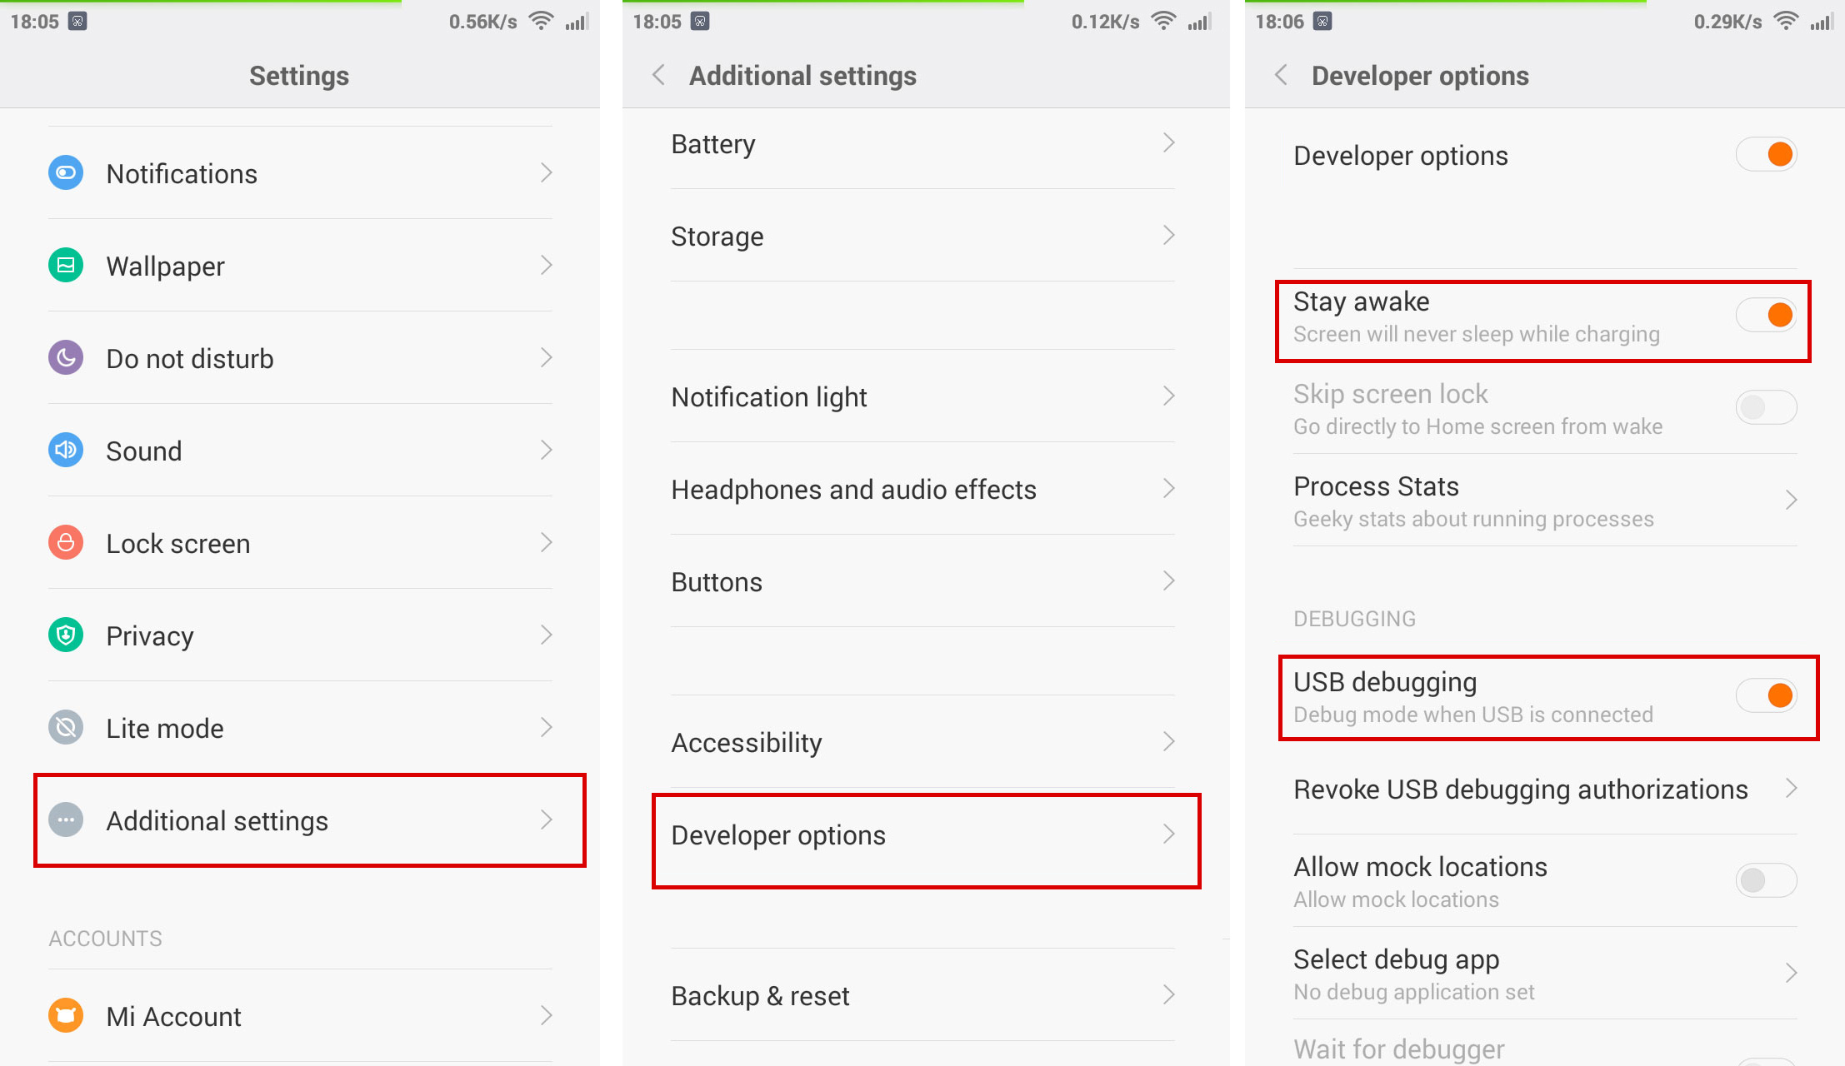Screen dimensions: 1845x1066
Task: Tap the Lock screen settings icon
Action: click(x=65, y=543)
